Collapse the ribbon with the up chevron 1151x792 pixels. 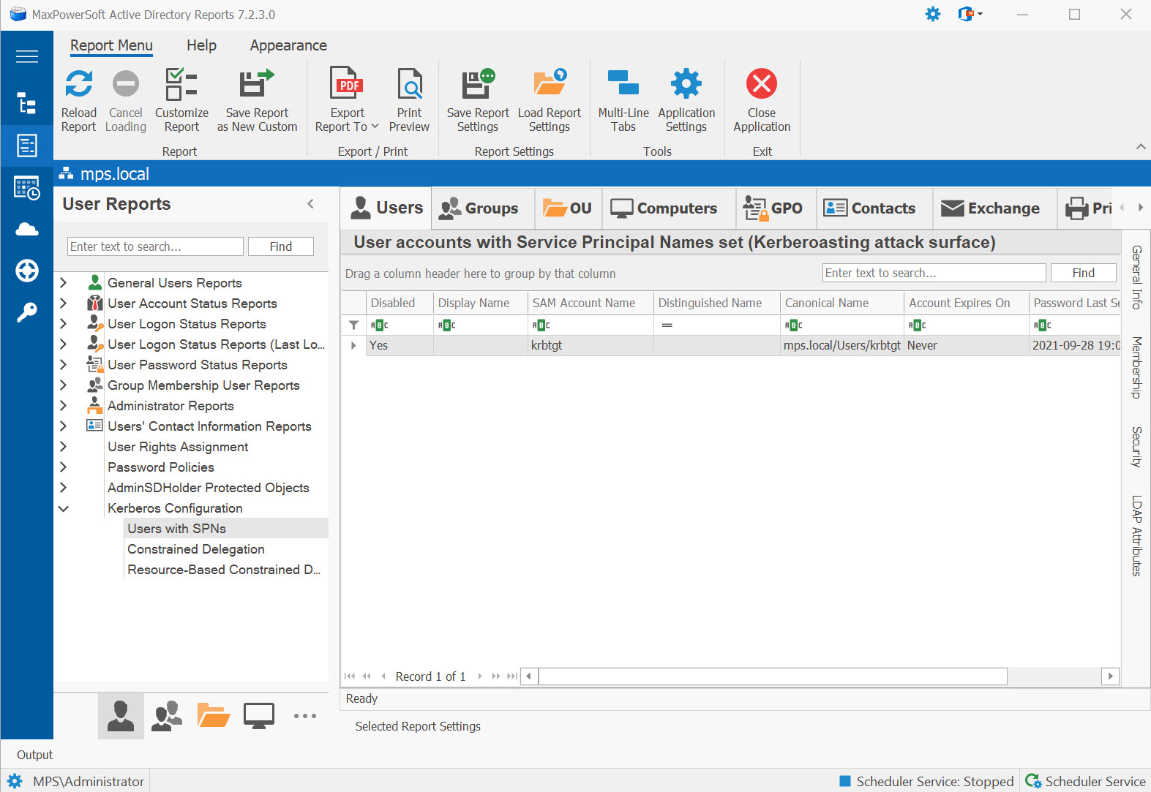click(1141, 147)
